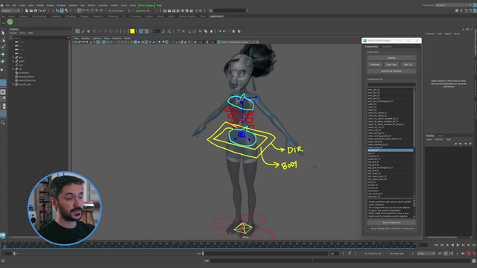Choose the Paint selection tool

tap(3, 47)
